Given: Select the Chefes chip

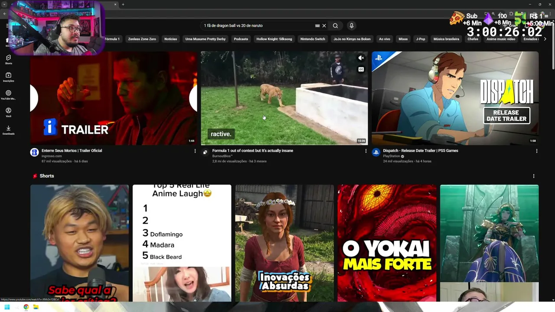Looking at the screenshot, I should 473,39.
